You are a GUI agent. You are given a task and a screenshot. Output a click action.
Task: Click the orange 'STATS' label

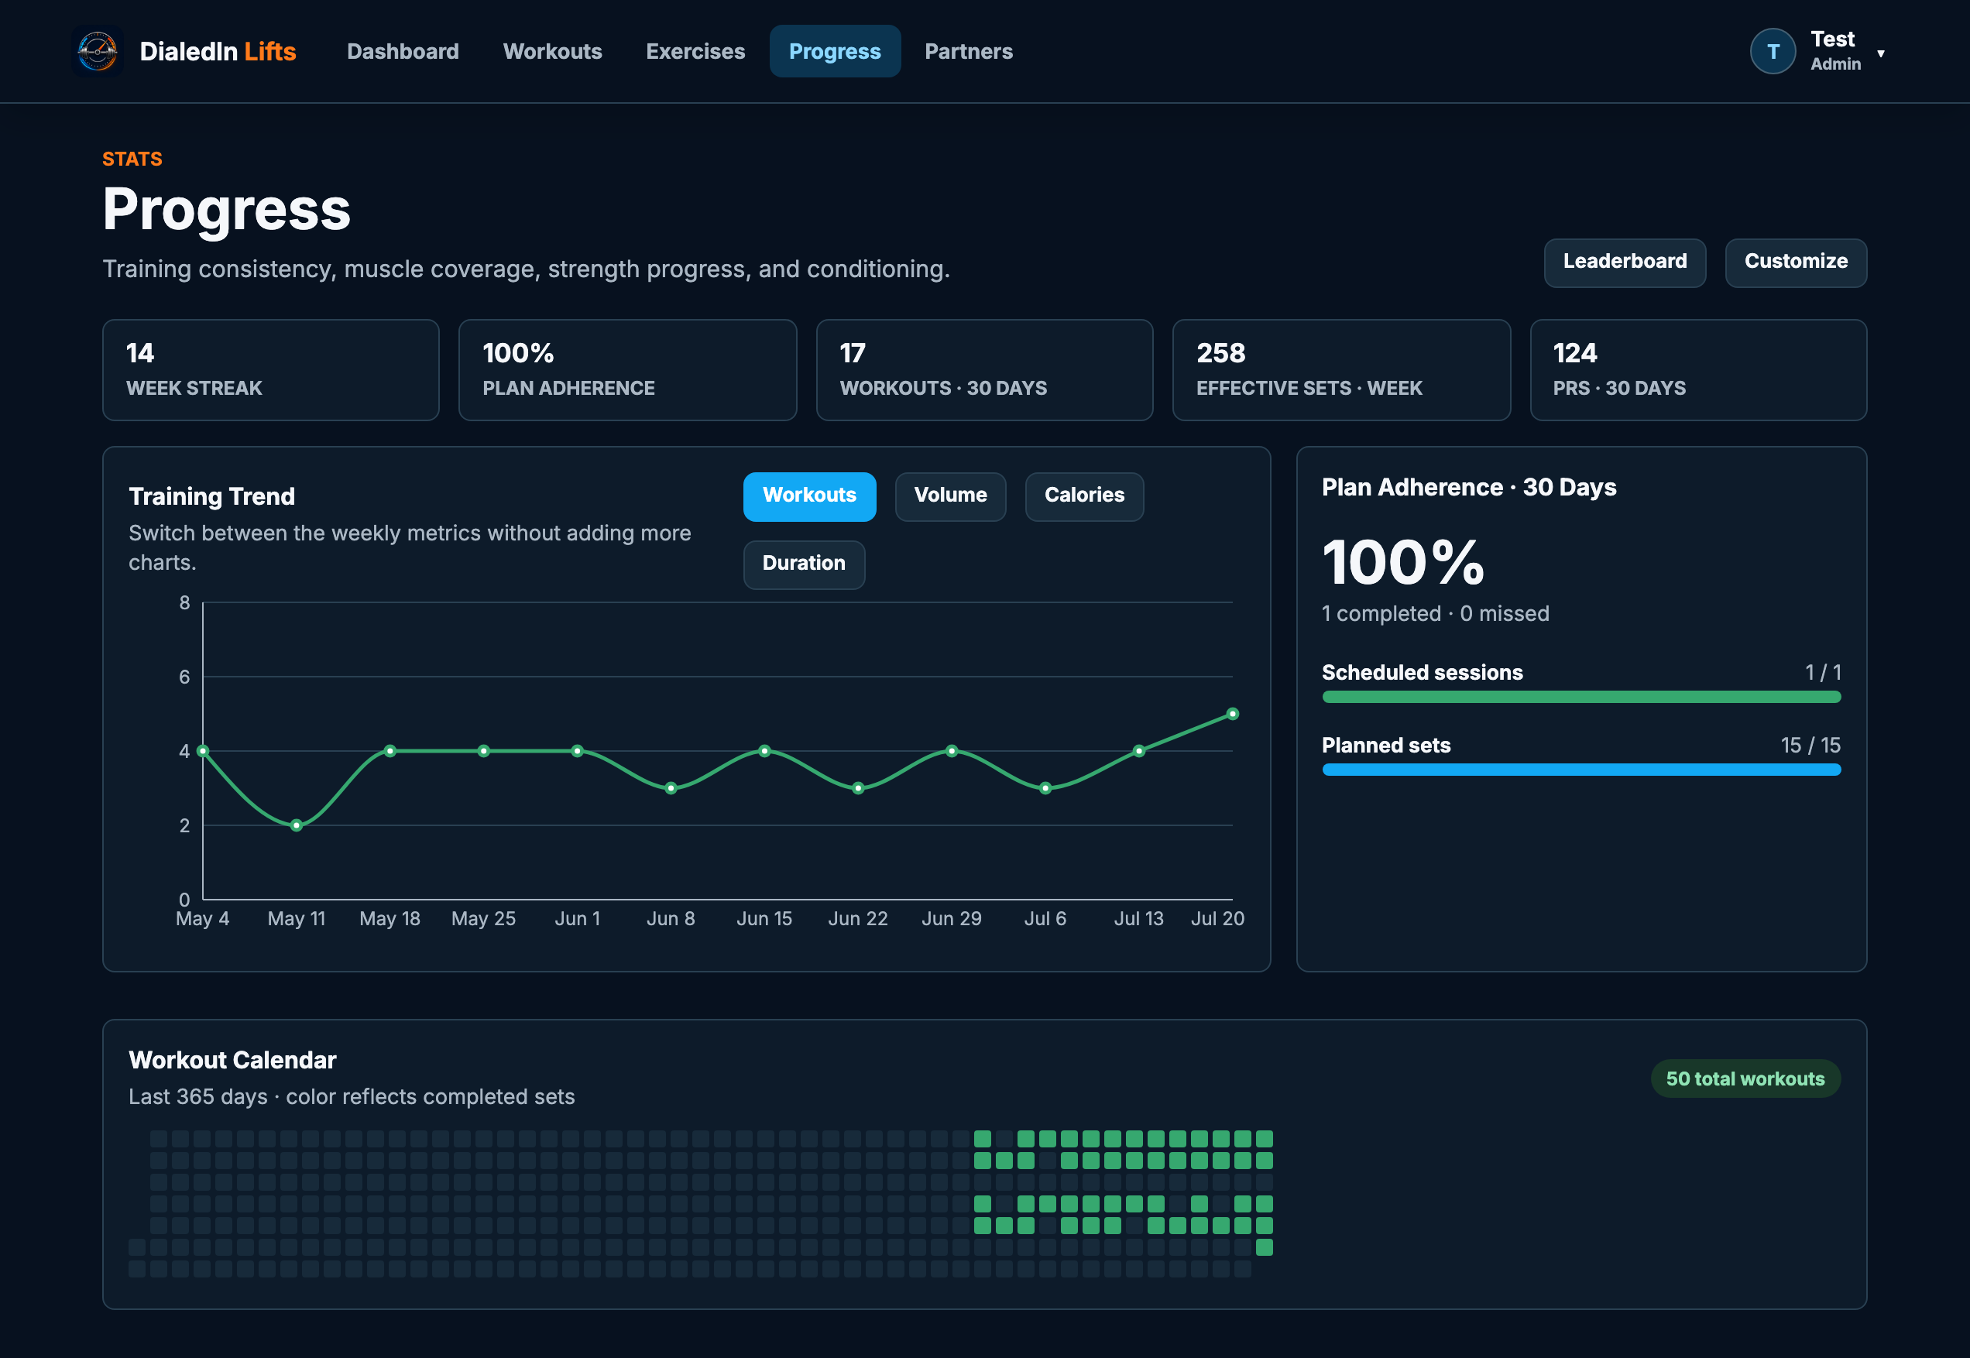pyautogui.click(x=132, y=159)
